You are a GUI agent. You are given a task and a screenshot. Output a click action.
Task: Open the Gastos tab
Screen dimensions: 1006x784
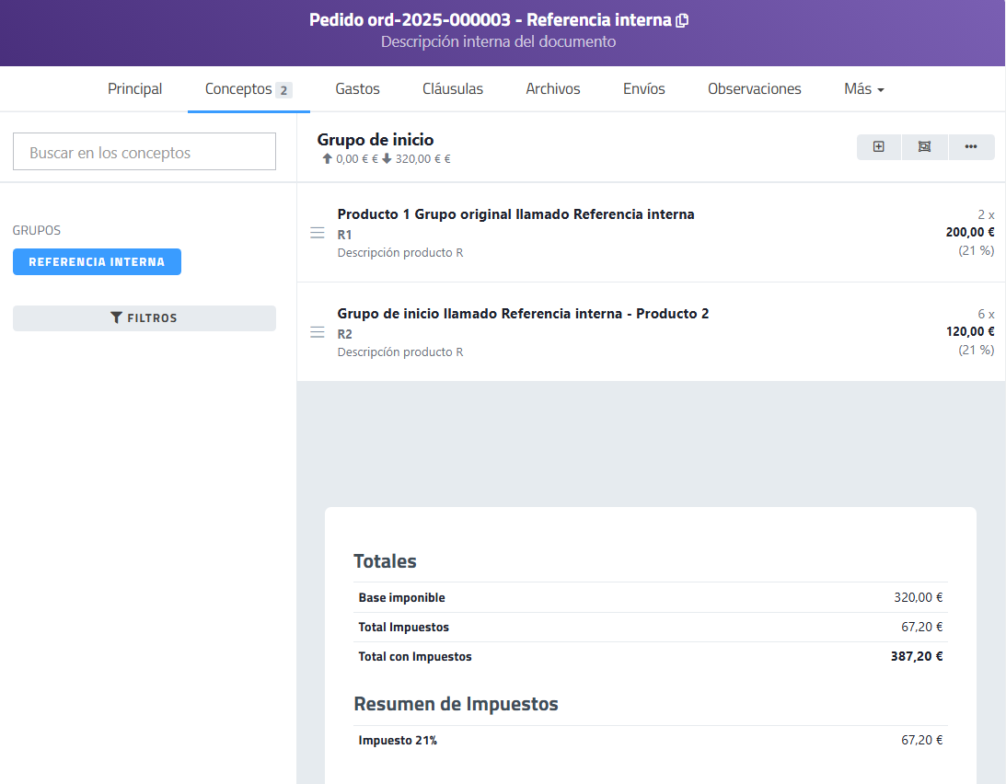[x=357, y=89]
